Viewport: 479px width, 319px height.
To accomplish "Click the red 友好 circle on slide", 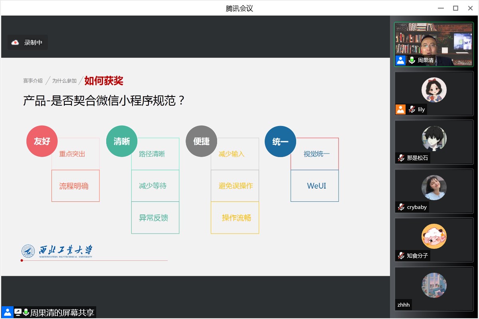I will pos(42,142).
